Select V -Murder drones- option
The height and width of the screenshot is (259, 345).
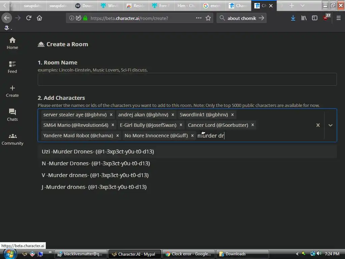pos(187,175)
